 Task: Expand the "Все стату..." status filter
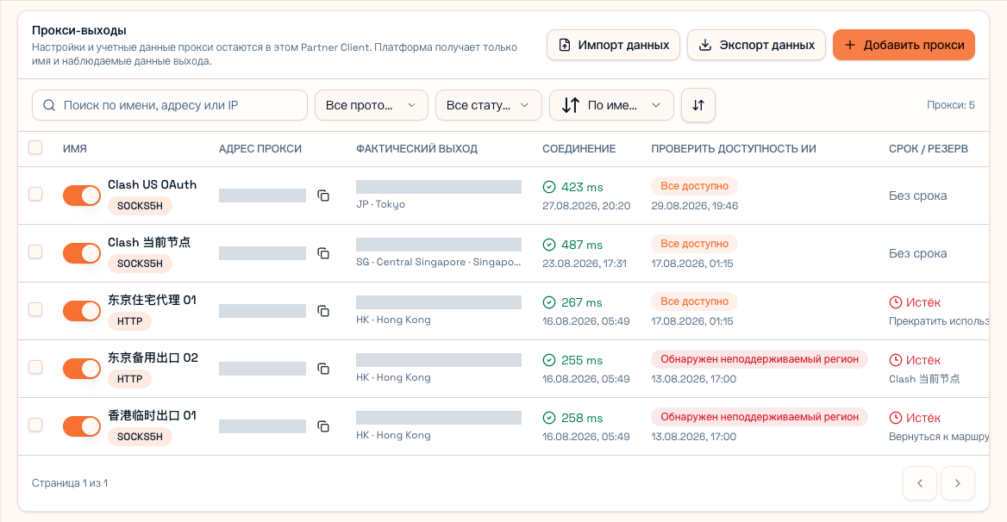click(489, 105)
